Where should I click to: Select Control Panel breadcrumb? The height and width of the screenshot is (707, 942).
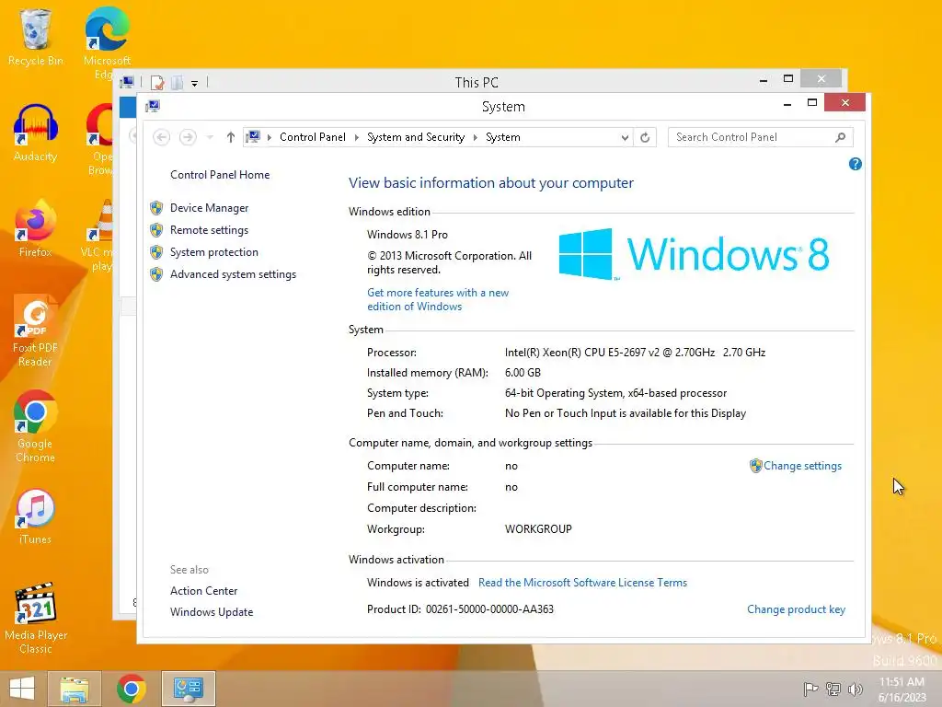[x=313, y=137]
